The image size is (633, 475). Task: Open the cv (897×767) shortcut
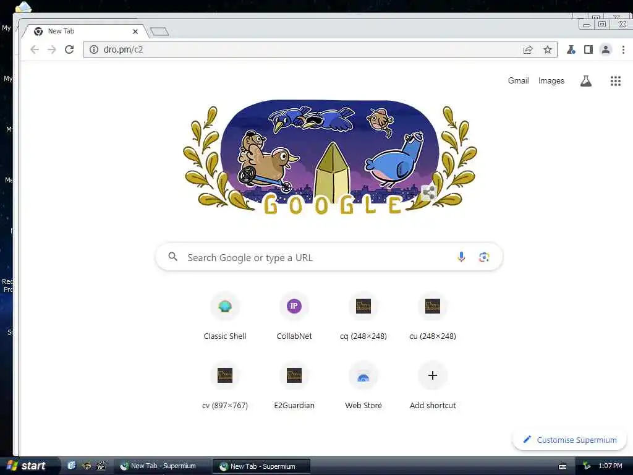(225, 386)
